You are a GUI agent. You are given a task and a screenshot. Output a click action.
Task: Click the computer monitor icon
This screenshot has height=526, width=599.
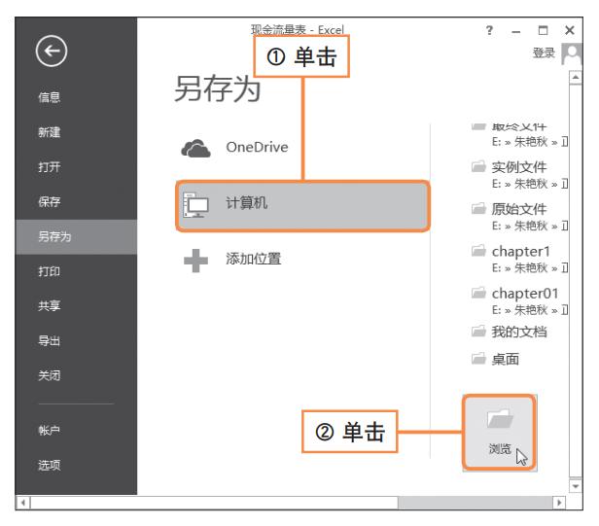click(195, 205)
